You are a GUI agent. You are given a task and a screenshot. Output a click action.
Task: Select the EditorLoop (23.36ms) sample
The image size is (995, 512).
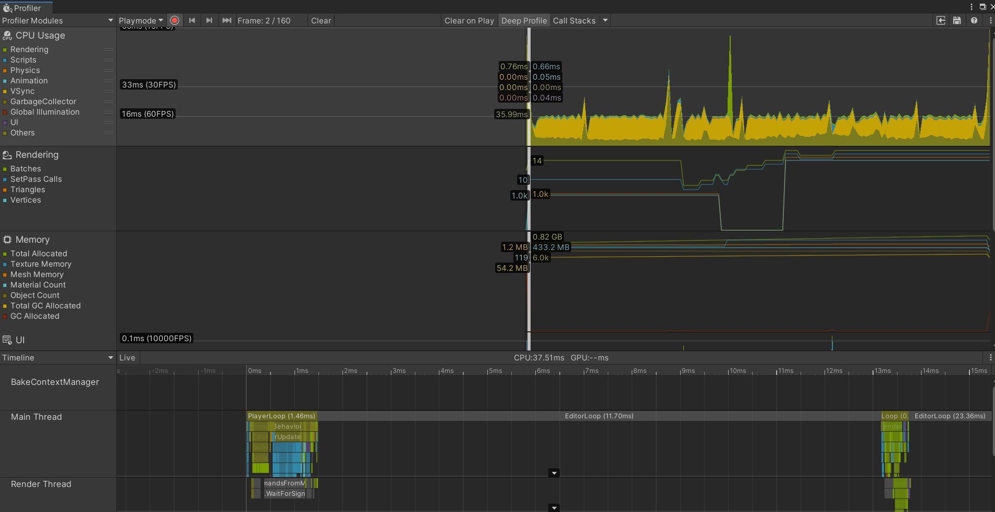[x=950, y=416]
